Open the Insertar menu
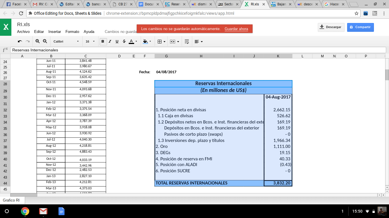Screen dimensions: 389x218 (55, 32)
